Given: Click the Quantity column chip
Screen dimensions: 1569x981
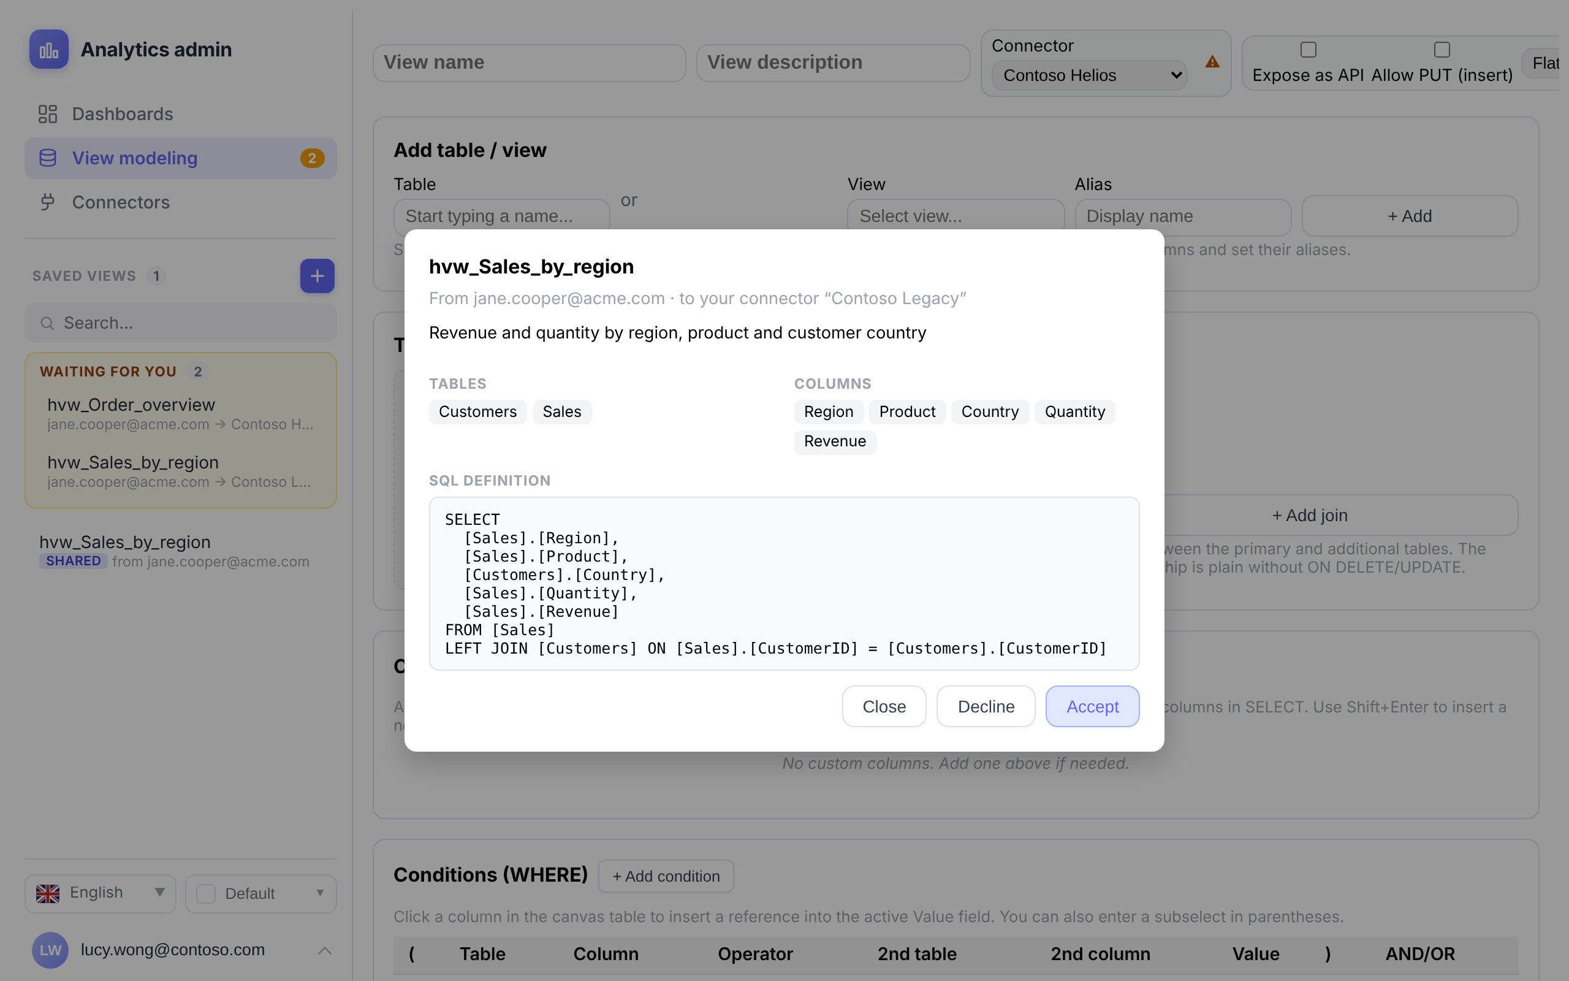Looking at the screenshot, I should pos(1075,412).
